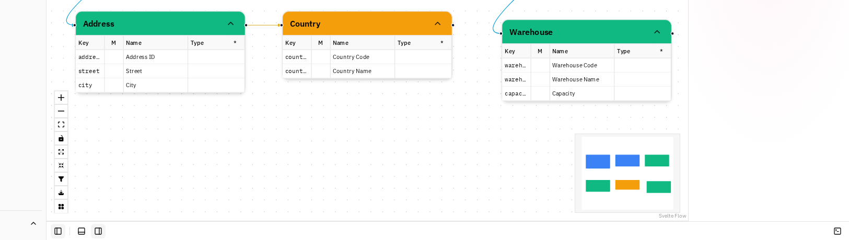Select the City row in Address
The width and height of the screenshot is (849, 240).
[x=160, y=85]
